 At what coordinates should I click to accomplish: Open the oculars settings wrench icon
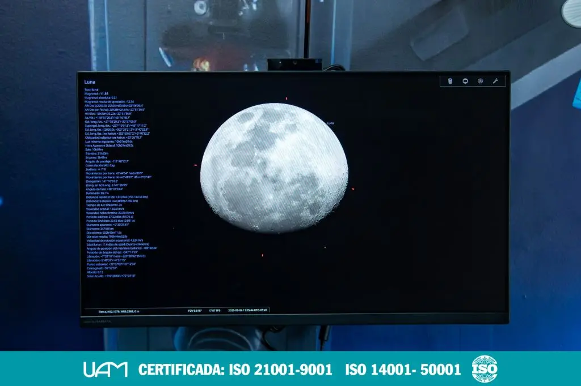(495, 81)
